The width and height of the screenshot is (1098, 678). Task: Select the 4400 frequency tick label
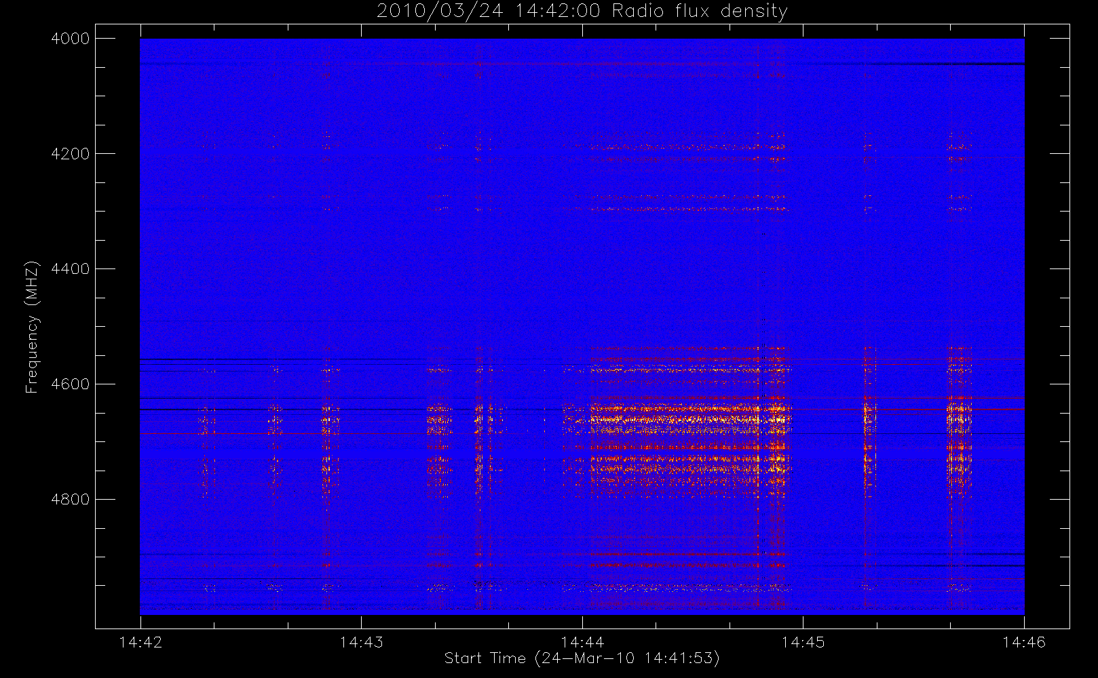(x=71, y=269)
